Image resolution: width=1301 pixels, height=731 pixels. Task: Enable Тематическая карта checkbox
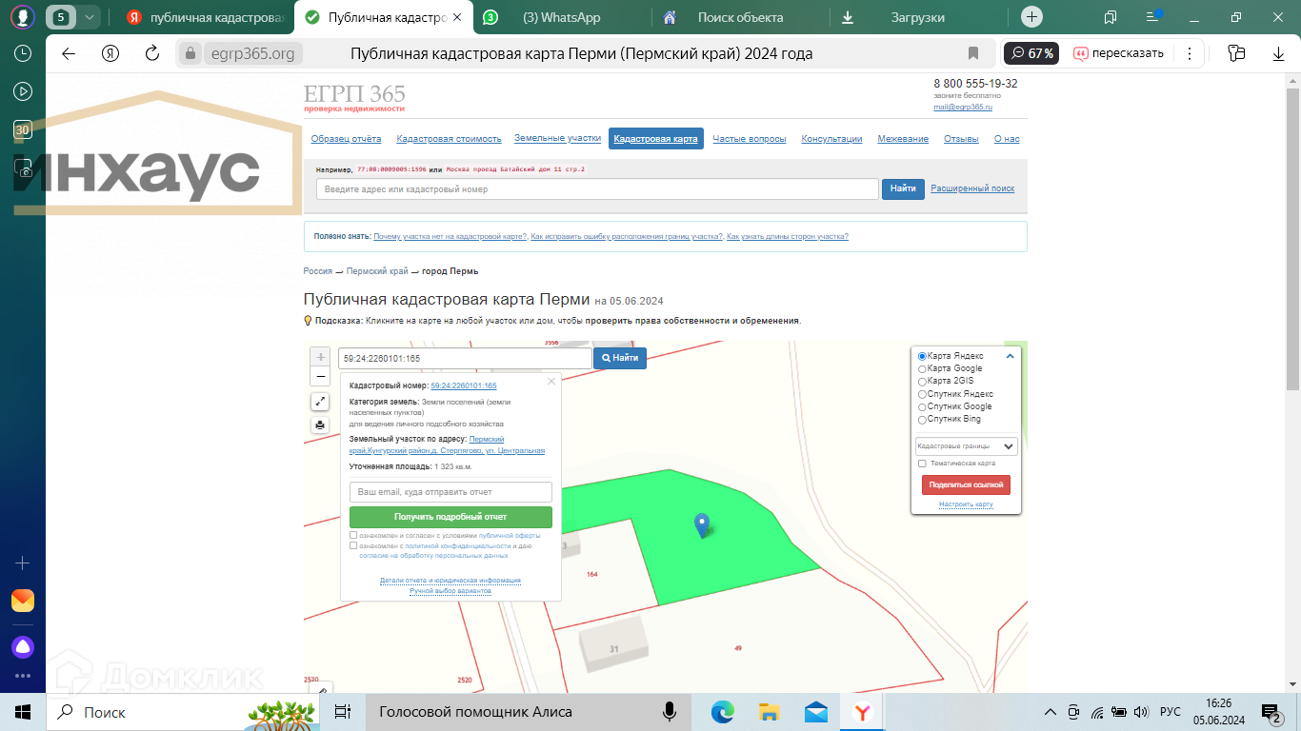(x=922, y=464)
